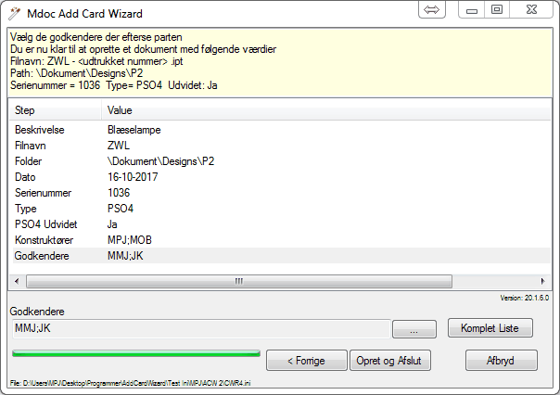Minimize the Mdoc Add Card Wizard window

[471, 9]
